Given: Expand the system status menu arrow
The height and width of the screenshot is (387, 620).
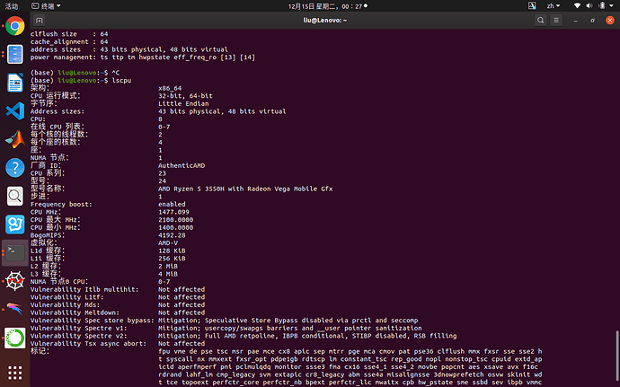Looking at the screenshot, I should pos(612,6).
